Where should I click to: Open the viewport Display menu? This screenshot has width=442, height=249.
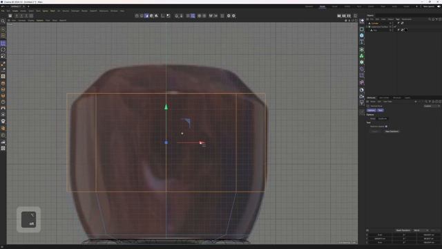30,21
